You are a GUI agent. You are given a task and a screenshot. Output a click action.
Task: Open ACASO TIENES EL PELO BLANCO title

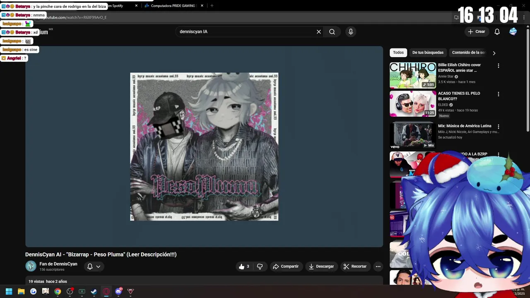[459, 96]
